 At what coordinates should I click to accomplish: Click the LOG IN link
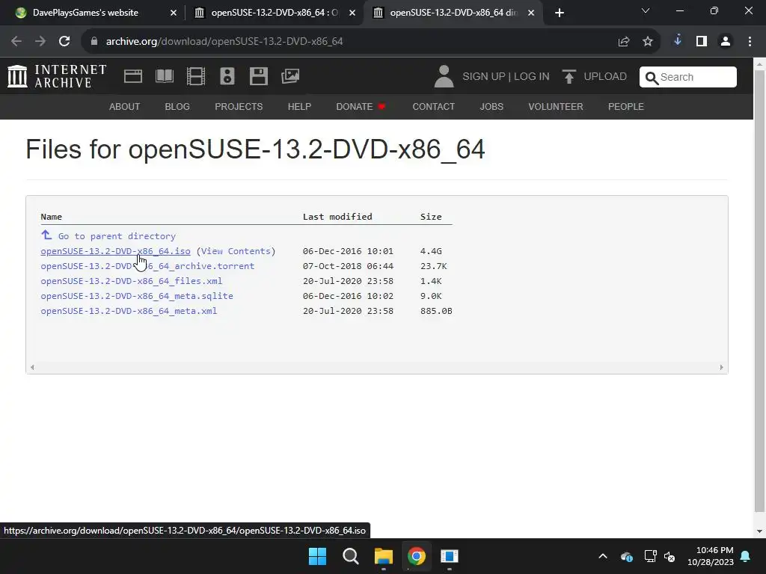coord(532,77)
